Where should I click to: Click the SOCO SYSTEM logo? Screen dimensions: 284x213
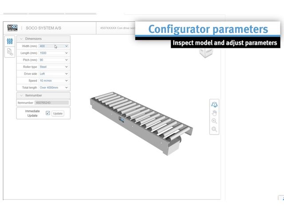tap(12, 28)
